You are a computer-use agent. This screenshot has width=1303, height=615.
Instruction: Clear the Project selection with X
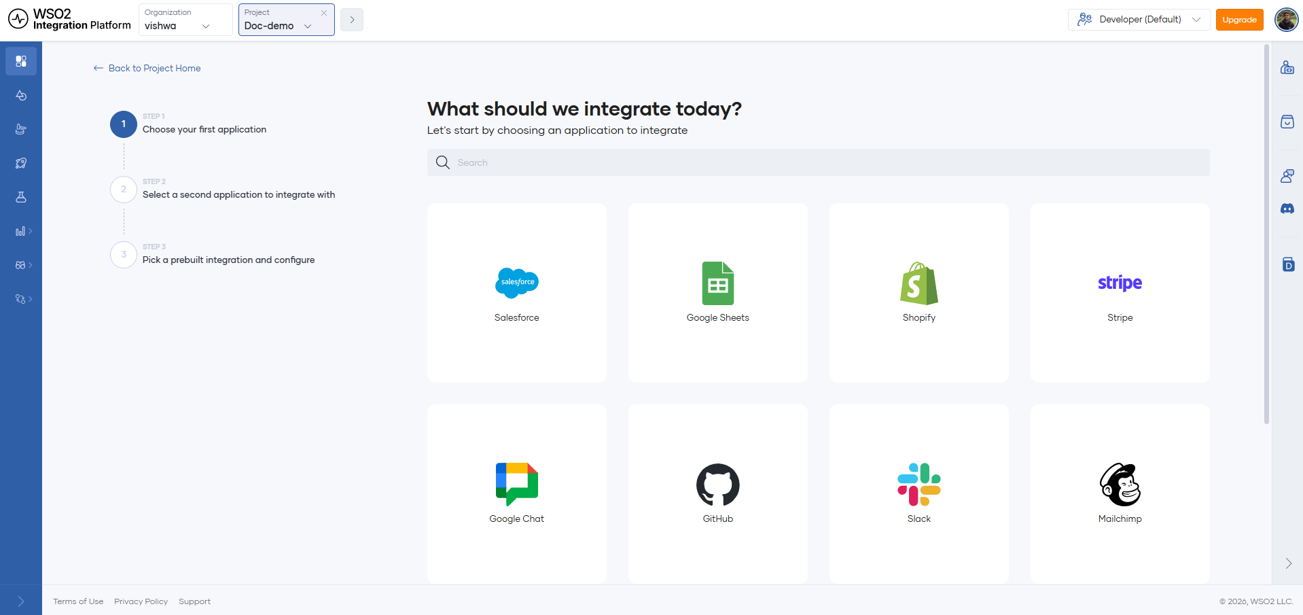[324, 13]
